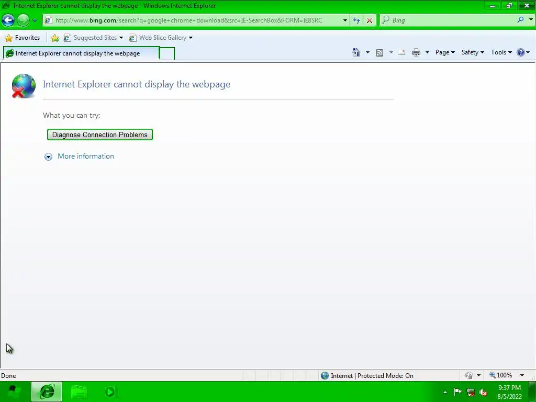The width and height of the screenshot is (536, 402).
Task: Click Diagnose Connection Problems button
Action: coord(100,135)
